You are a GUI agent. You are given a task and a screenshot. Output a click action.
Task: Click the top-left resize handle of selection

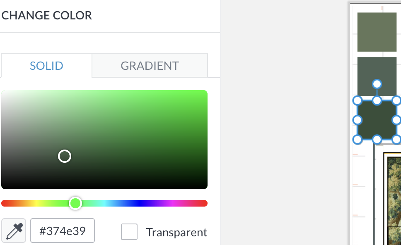point(357,101)
